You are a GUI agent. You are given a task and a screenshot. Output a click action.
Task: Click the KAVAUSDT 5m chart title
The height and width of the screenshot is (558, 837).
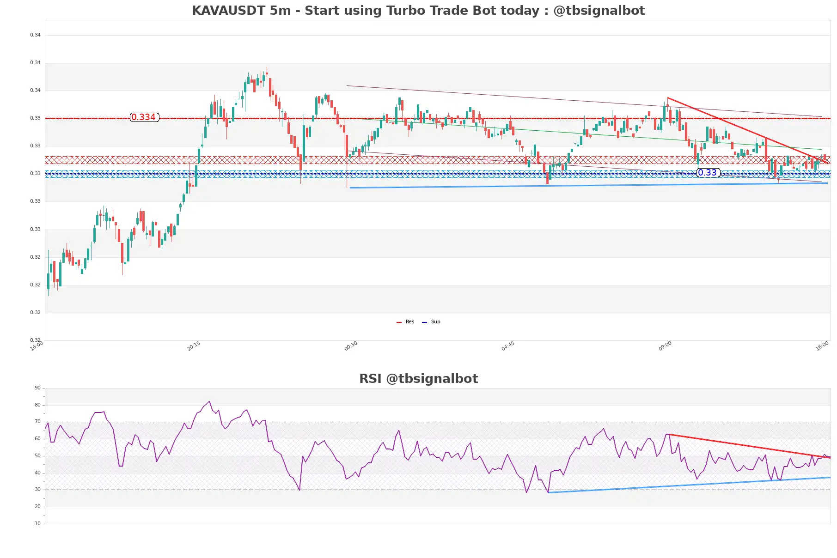point(418,11)
